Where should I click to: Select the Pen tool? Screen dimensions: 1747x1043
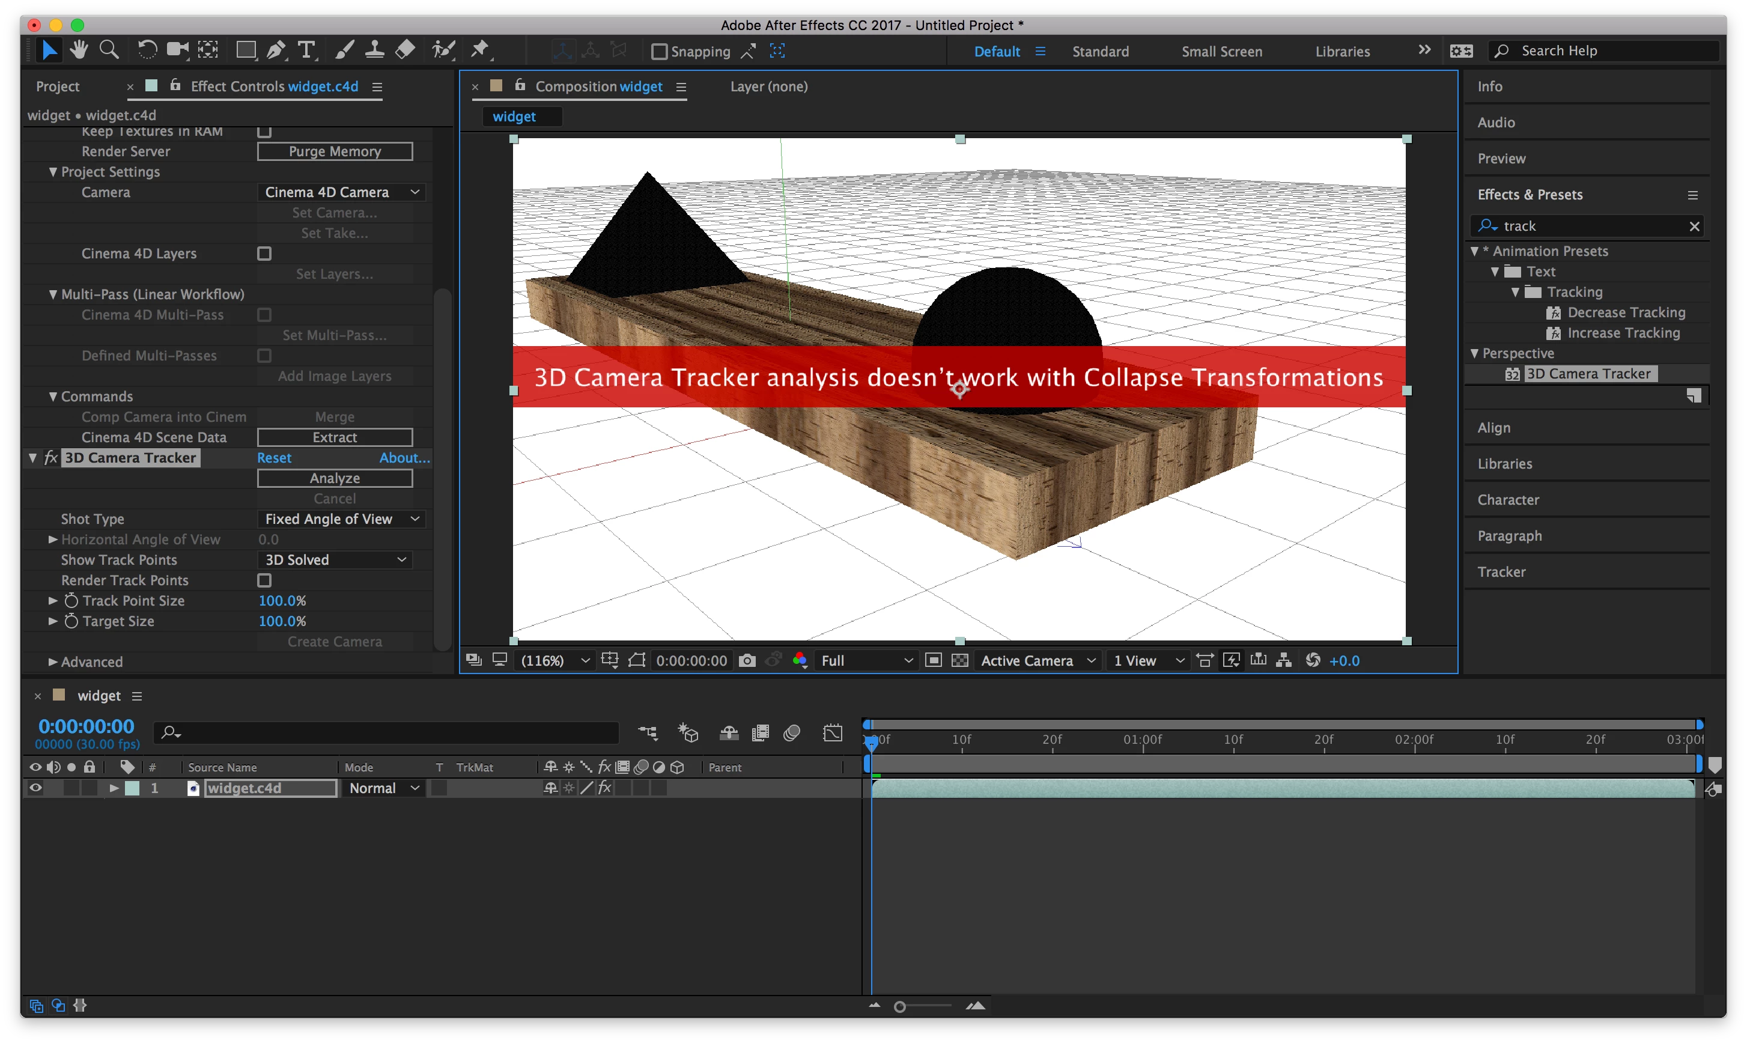coord(276,50)
